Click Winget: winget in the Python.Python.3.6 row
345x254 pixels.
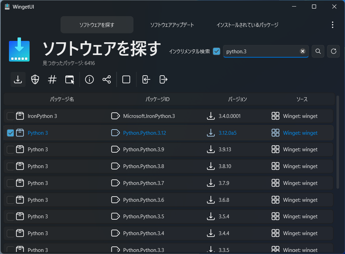tap(300, 200)
